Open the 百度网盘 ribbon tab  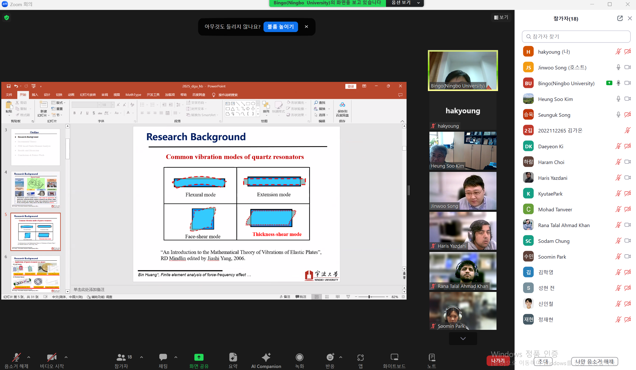(199, 95)
